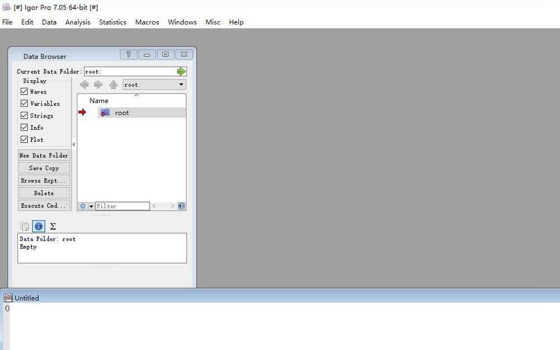Image resolution: width=560 pixels, height=350 pixels.
Task: Click the Untitled command window title
Action: coord(27,298)
